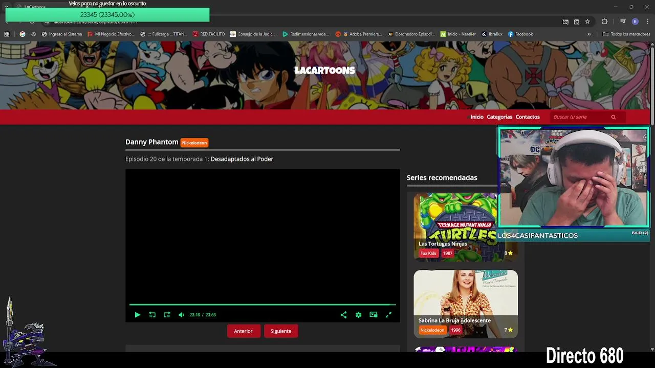655x368 pixels.
Task: Open the history clock bookmark icon
Action: click(x=33, y=34)
